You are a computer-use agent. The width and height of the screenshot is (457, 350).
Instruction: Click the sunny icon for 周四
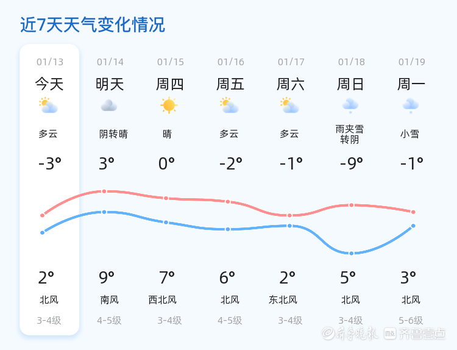point(169,105)
